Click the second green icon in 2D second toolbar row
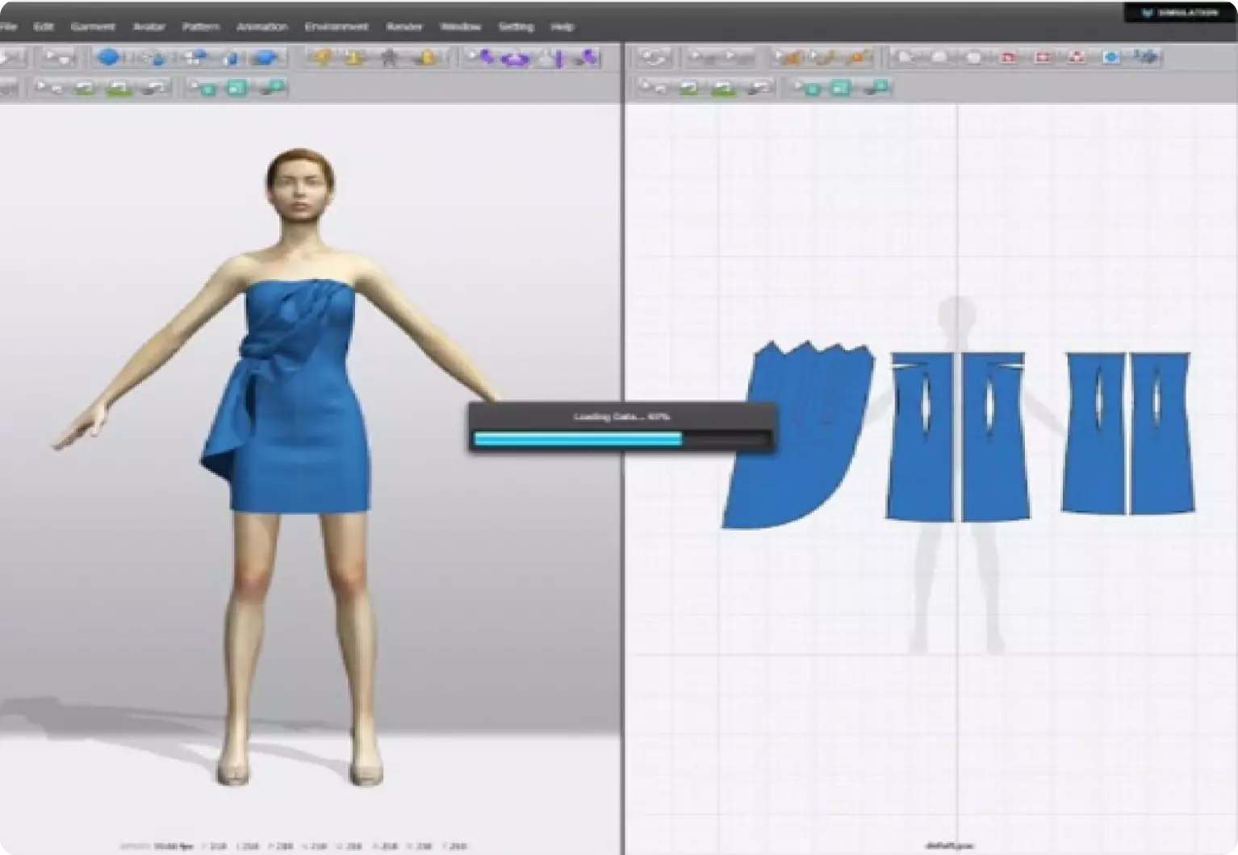 (724, 87)
